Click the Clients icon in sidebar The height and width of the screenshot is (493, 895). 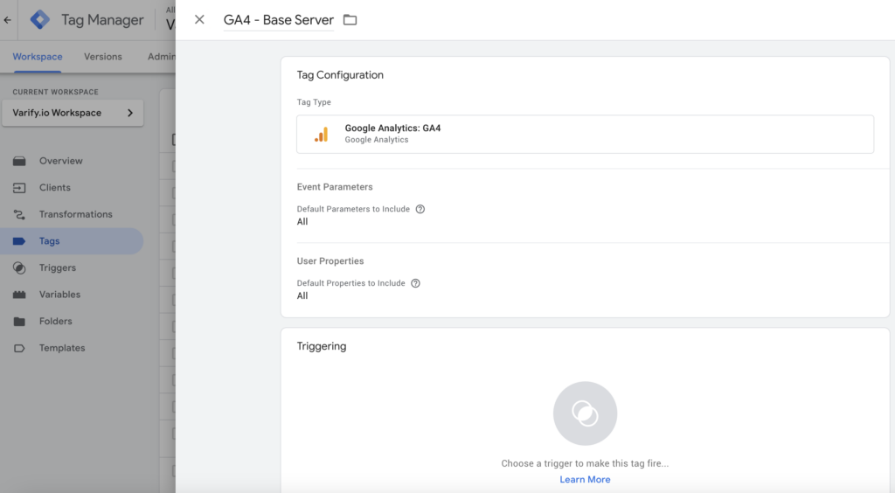click(19, 188)
